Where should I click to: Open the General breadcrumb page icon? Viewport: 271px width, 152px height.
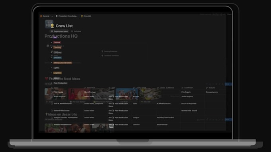[x=41, y=16]
